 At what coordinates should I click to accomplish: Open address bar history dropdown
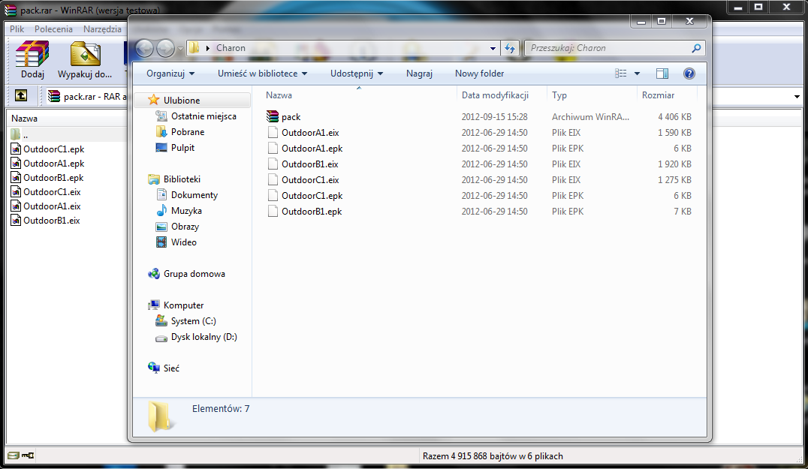click(x=493, y=48)
